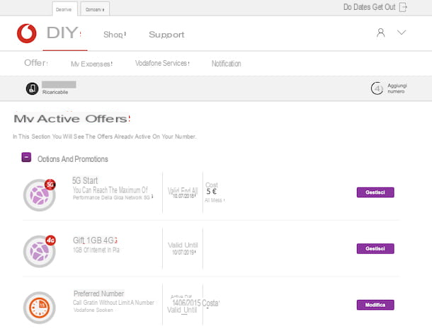Screen dimensions: 432x331
Task: Click the 'My Active Offers' heading
Action: (72, 119)
